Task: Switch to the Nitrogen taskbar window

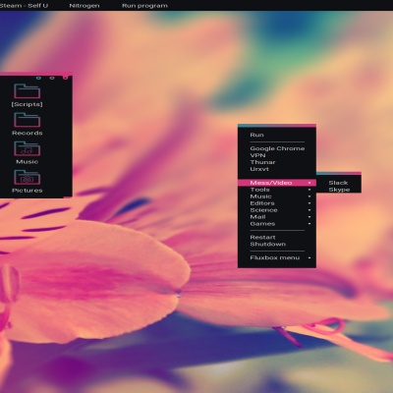Action: click(x=84, y=6)
